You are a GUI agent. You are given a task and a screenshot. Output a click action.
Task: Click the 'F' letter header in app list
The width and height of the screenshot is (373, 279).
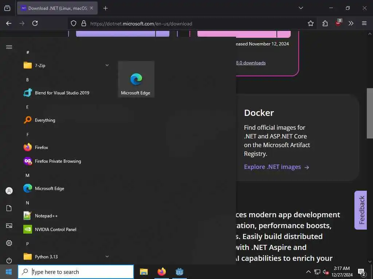[x=27, y=134]
